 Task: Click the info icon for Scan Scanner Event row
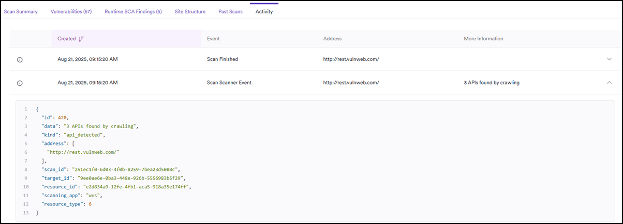tap(20, 83)
